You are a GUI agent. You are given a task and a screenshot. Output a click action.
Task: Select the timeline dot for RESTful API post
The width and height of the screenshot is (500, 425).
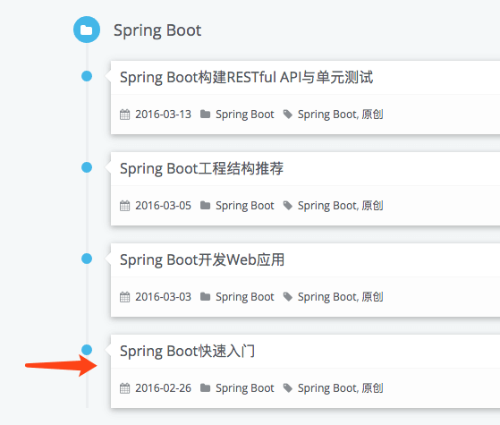pyautogui.click(x=87, y=76)
